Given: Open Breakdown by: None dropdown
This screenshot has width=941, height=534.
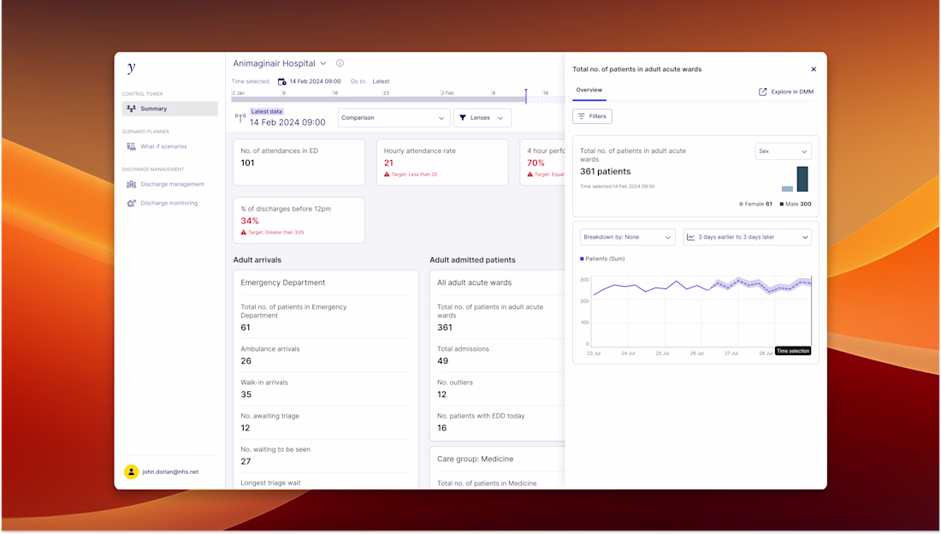Looking at the screenshot, I should pos(628,237).
